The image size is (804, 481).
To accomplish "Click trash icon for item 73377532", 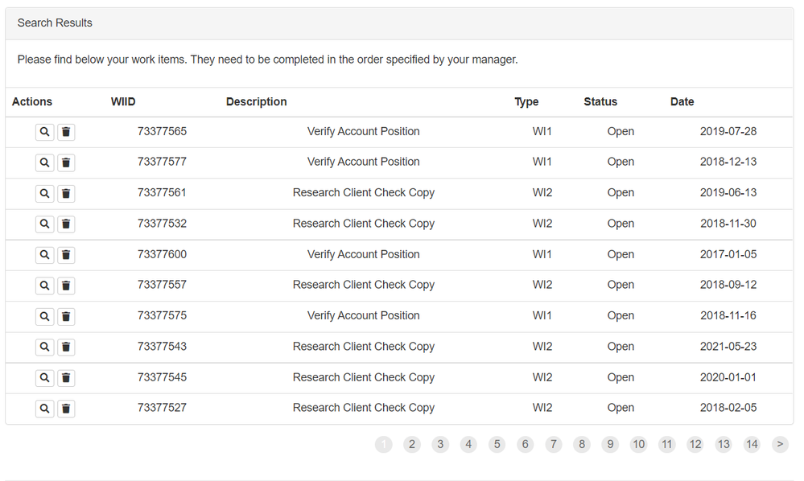I will tap(66, 224).
